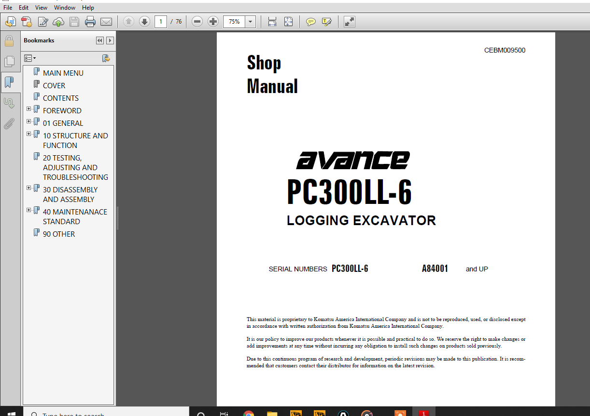Expand 10 STRUCTURE AND FUNCTION bookmark
590x416 pixels.
click(29, 134)
